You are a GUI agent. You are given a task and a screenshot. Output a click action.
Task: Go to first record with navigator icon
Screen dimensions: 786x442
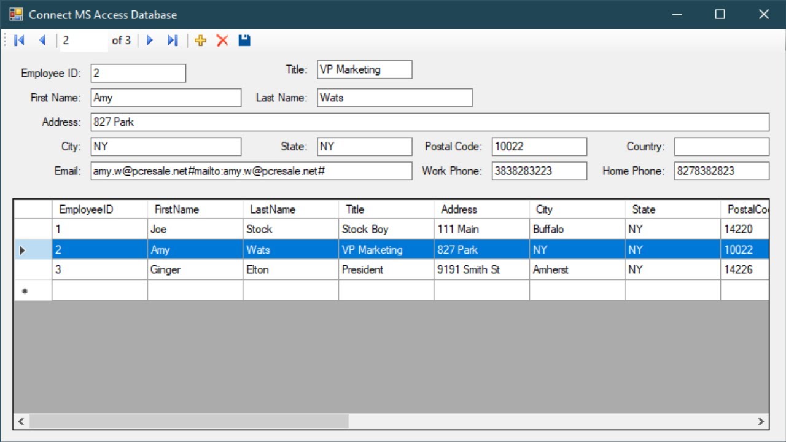click(19, 41)
